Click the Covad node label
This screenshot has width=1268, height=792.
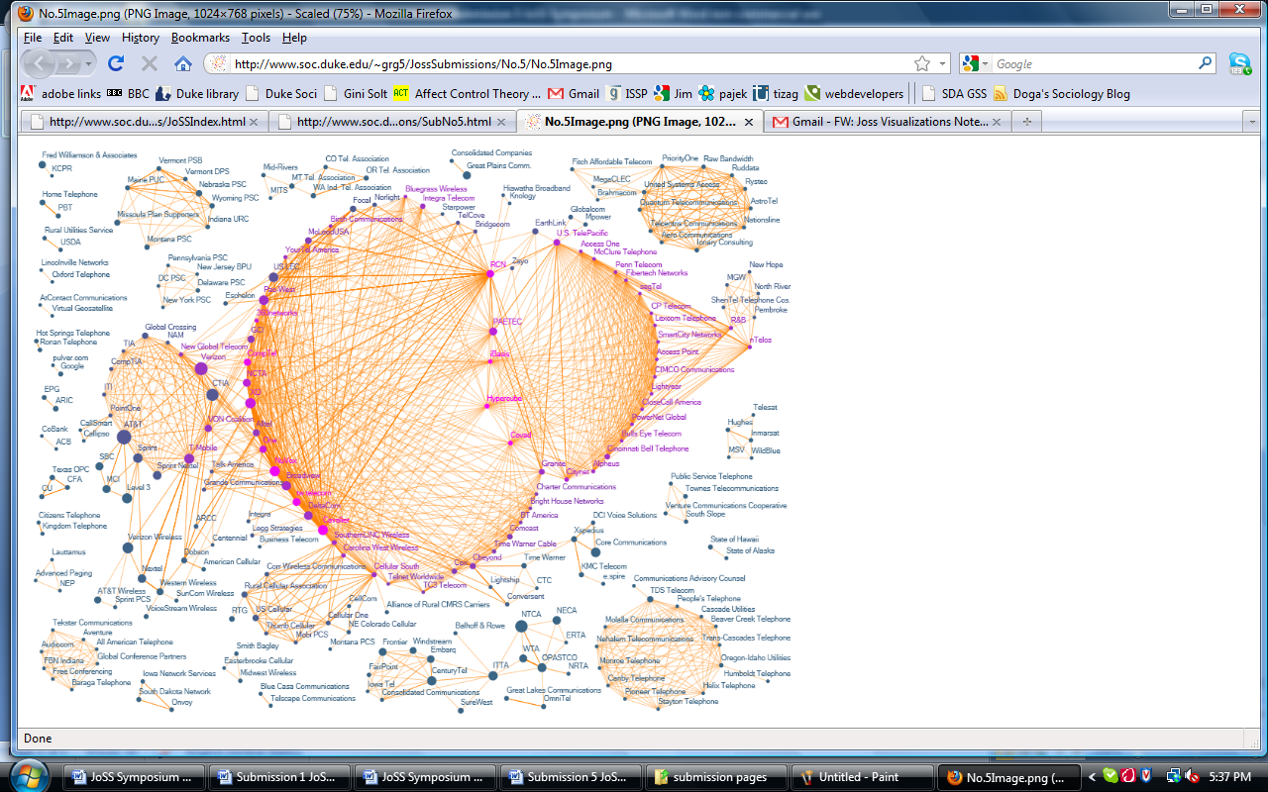(x=521, y=435)
